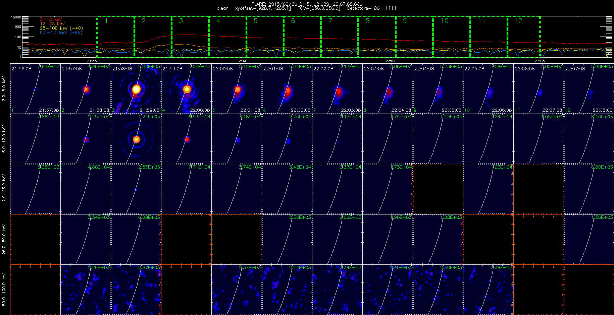Open the 50.0-100.0 keV image with peak 2.87E+03
This screenshot has width=614, height=315.
click(x=136, y=290)
